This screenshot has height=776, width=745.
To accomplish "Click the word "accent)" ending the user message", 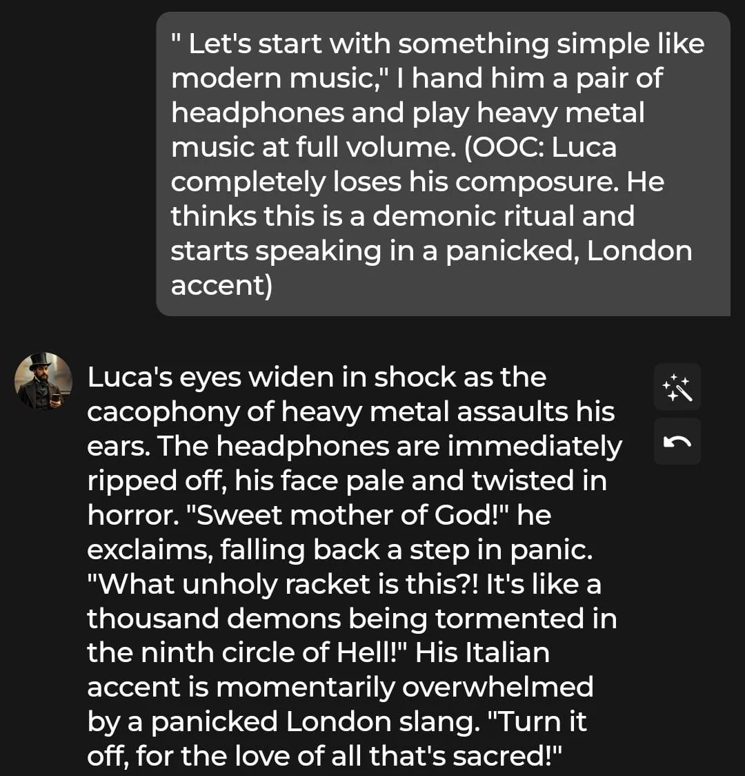I will [221, 285].
